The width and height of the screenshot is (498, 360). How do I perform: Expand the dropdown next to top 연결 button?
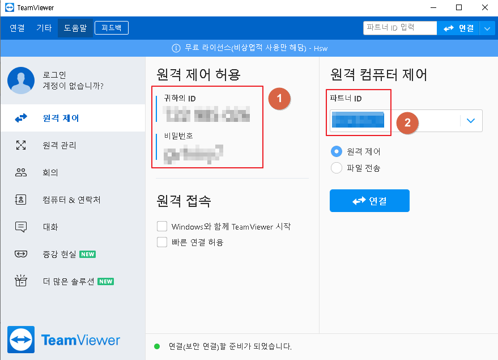point(487,28)
